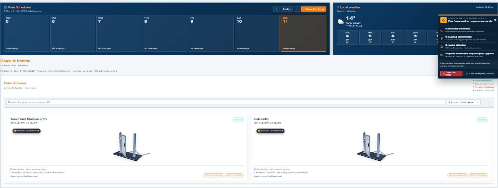
Task: Click the 'Closed confirmed' legend entry
Action: coord(483,84)
